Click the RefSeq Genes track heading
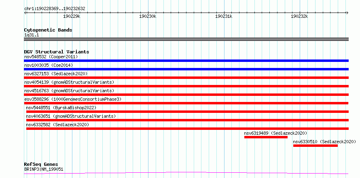Viewport: 360px width, 178px height. [41, 164]
